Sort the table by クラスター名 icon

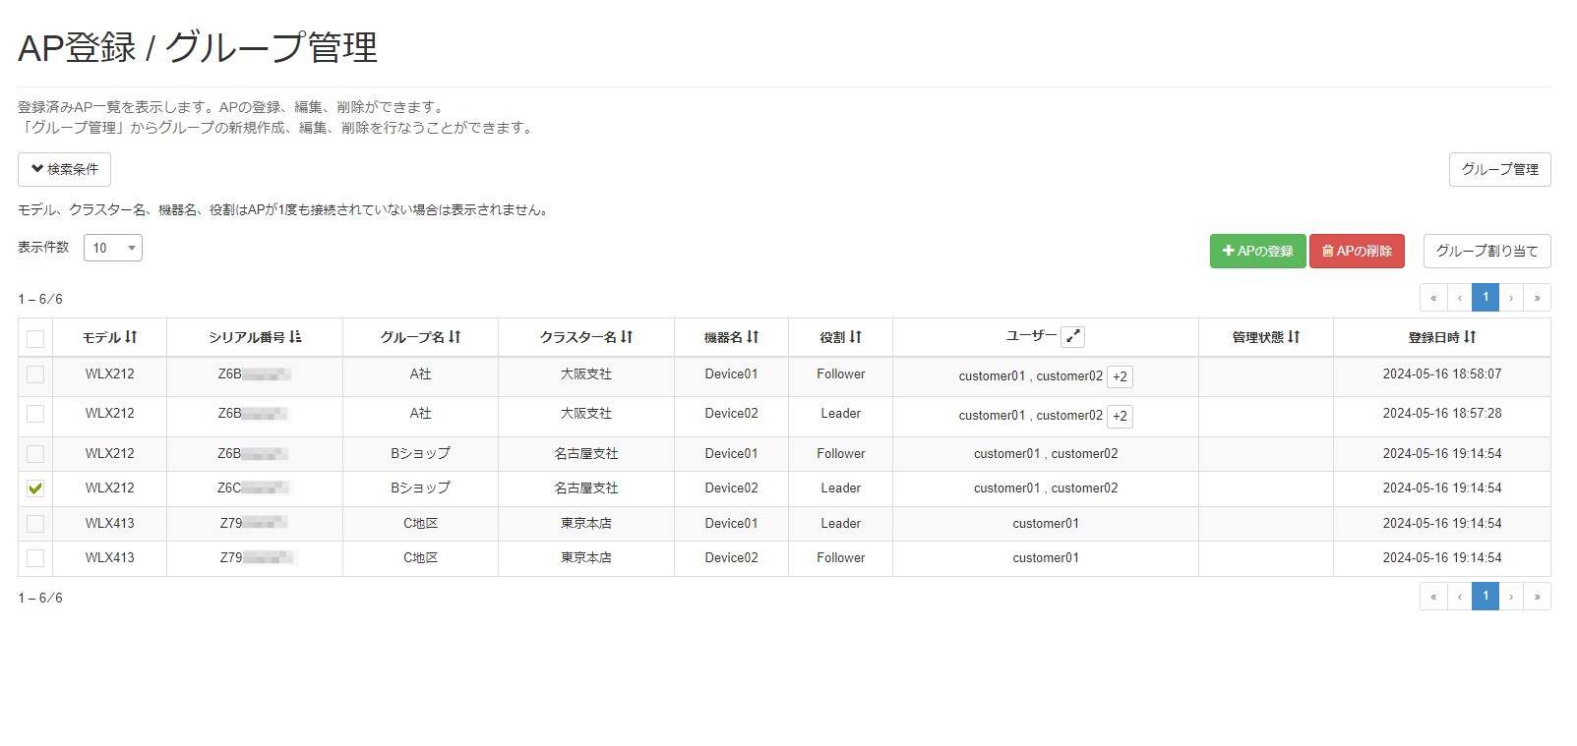(x=627, y=337)
